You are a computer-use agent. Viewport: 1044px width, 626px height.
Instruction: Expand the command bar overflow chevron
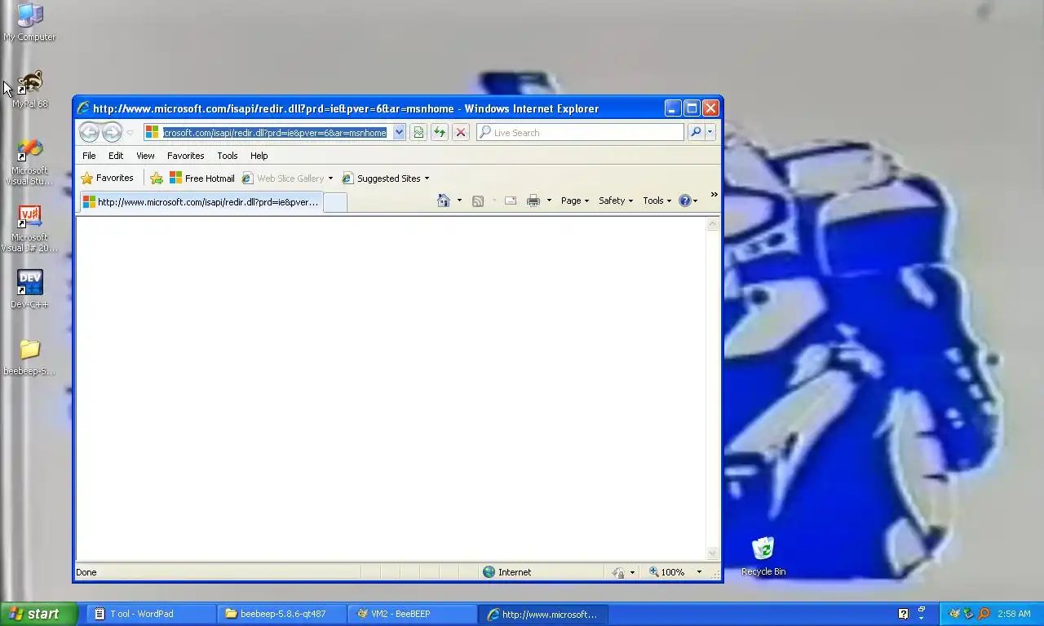click(714, 195)
